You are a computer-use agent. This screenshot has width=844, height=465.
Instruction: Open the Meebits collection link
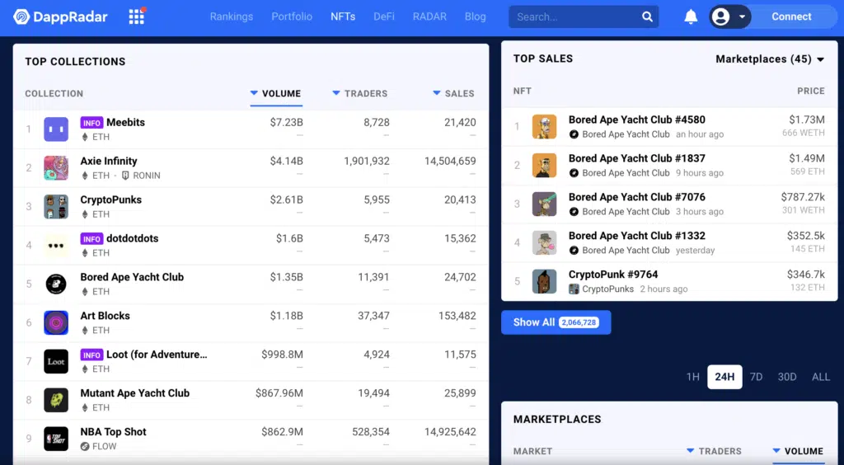coord(125,123)
